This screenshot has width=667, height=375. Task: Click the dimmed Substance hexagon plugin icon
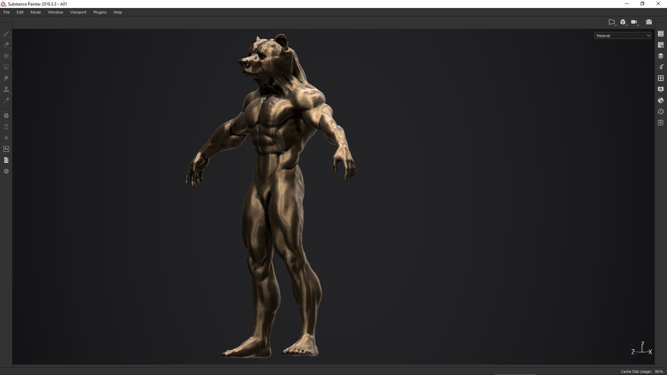[6, 138]
